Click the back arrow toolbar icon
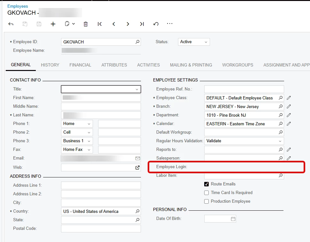This screenshot has width=310, height=242. click(x=11, y=24)
